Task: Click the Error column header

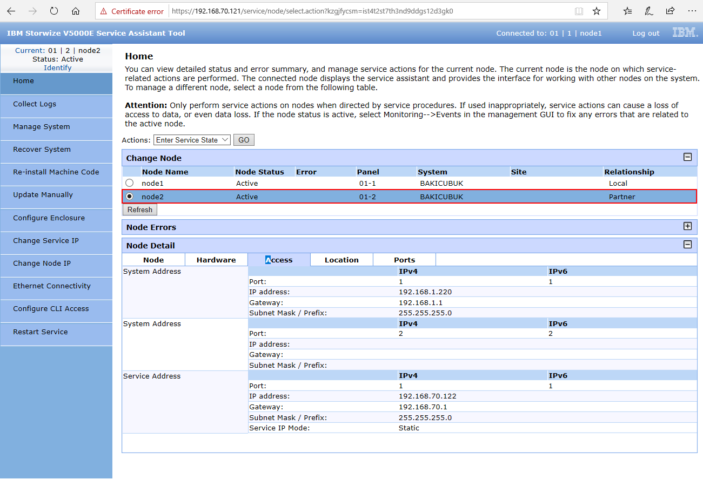Action: pos(306,172)
